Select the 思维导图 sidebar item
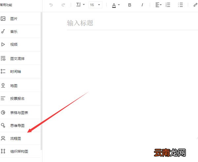Viewport: 198px width, 162px height. pyautogui.click(x=20, y=126)
